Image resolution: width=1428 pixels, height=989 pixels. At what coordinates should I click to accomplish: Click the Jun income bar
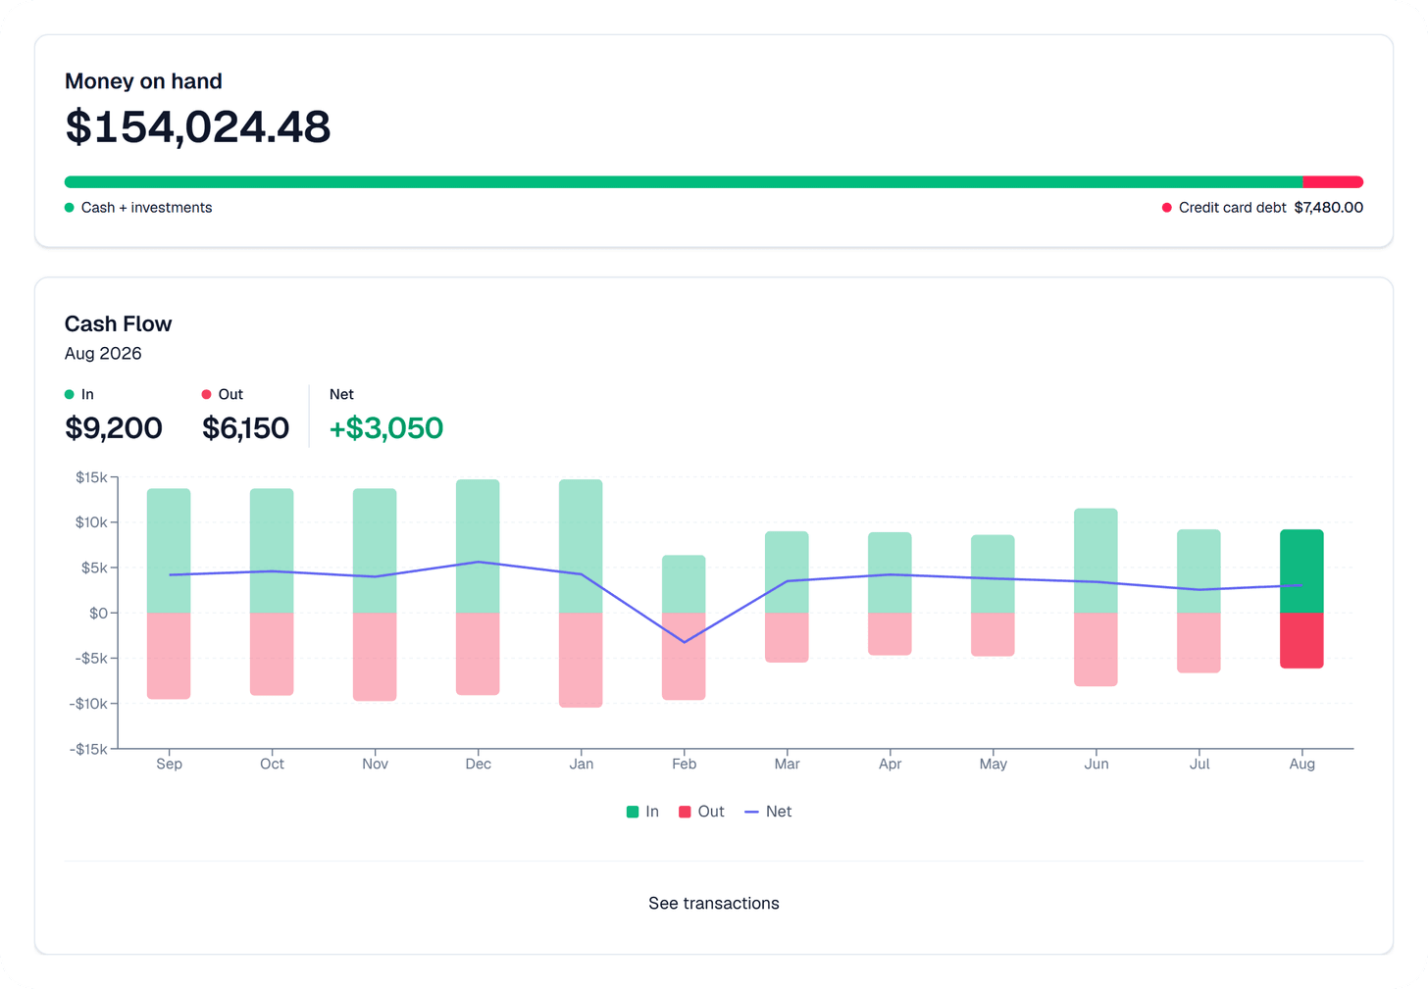(1096, 561)
